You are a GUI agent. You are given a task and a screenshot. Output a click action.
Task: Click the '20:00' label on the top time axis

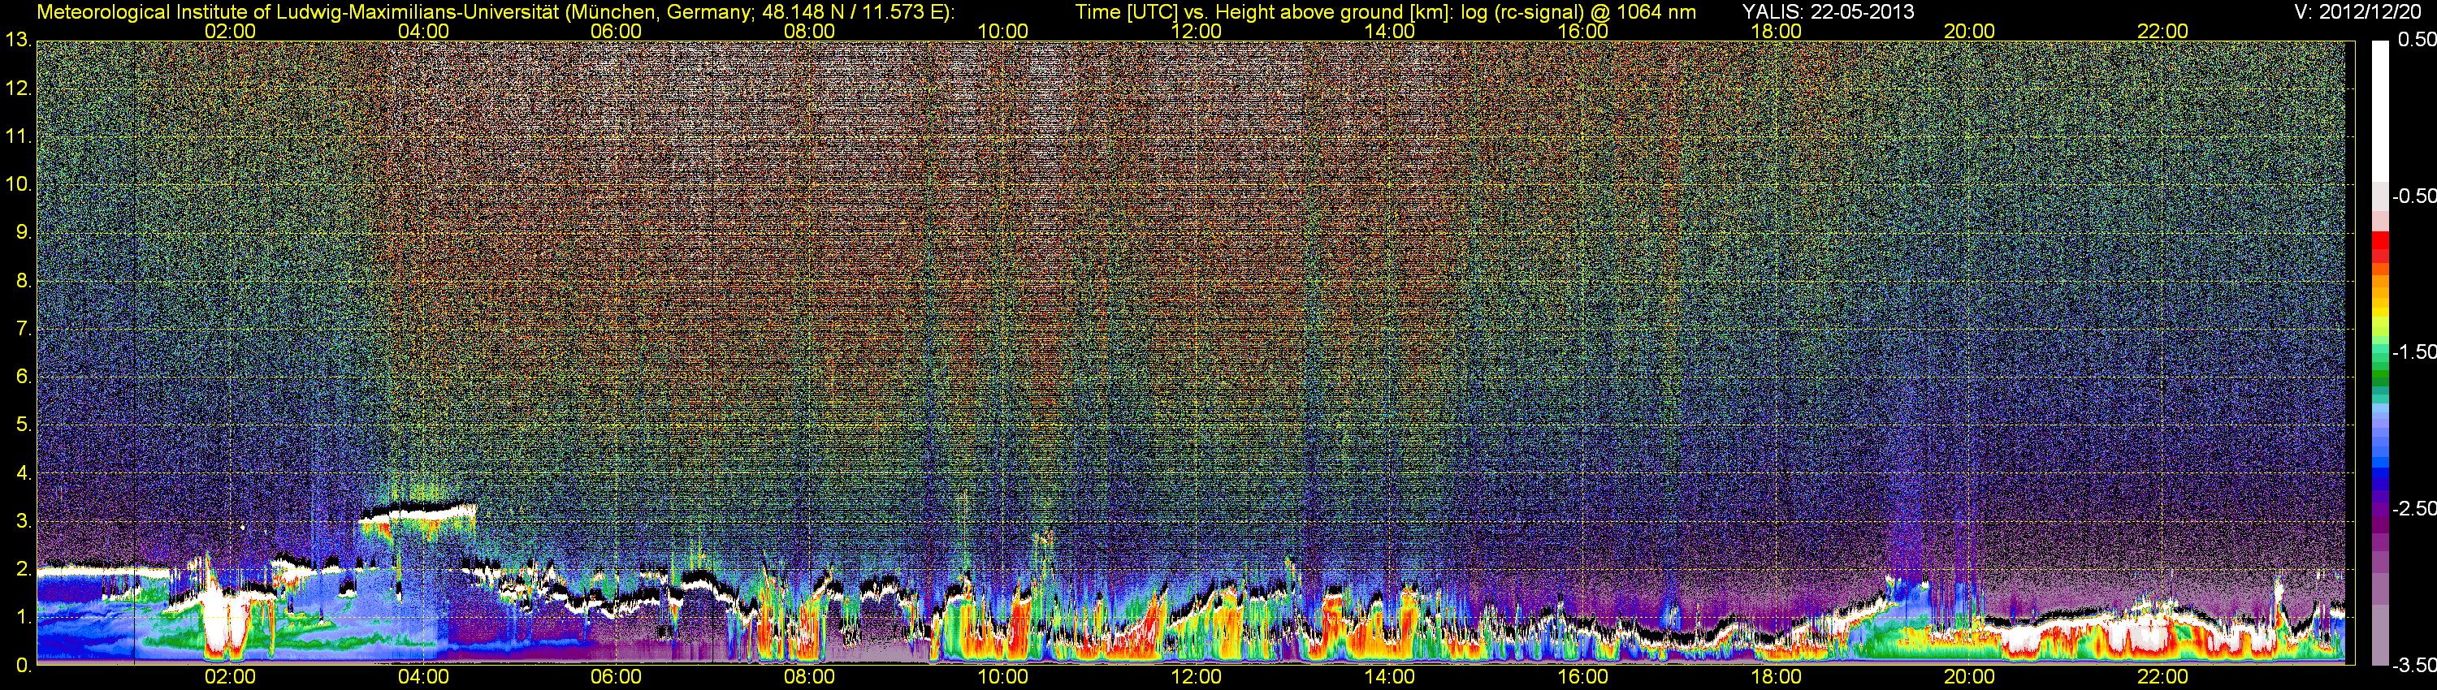[1970, 31]
